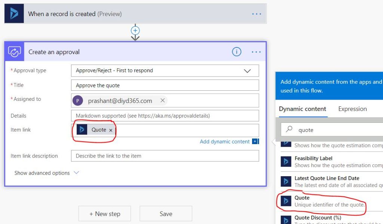The image size is (383, 224).
Task: Click the Title input field
Action: pyautogui.click(x=165, y=85)
